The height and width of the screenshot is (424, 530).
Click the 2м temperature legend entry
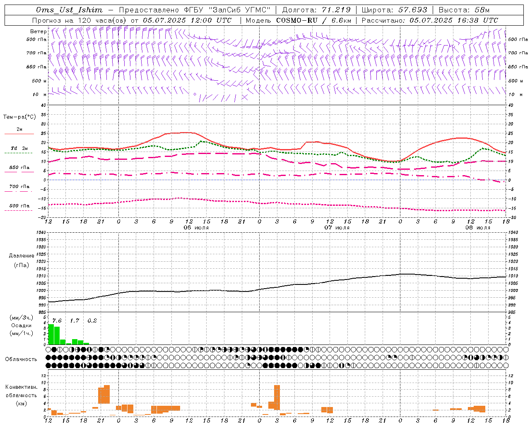[x=19, y=130]
